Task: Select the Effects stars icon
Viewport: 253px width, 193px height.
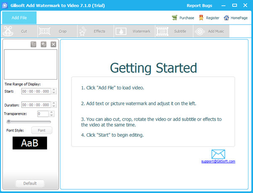Action: (83, 31)
